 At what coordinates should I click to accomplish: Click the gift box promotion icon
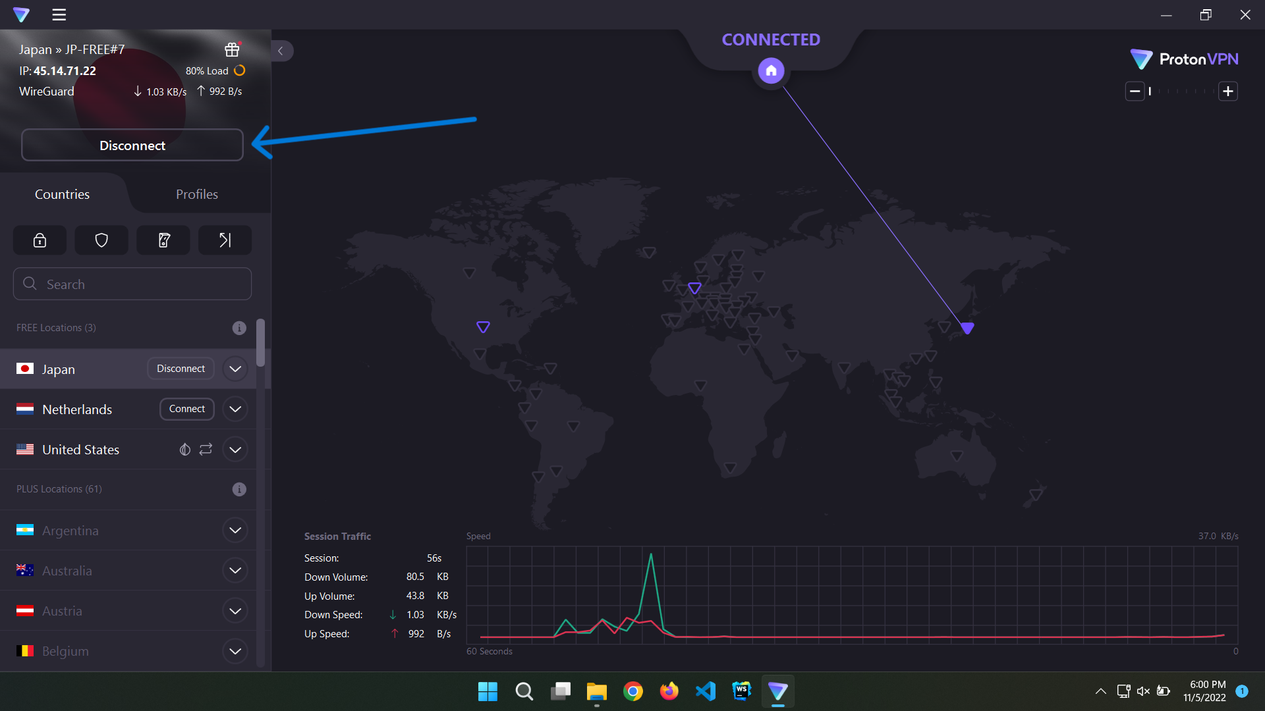[232, 49]
